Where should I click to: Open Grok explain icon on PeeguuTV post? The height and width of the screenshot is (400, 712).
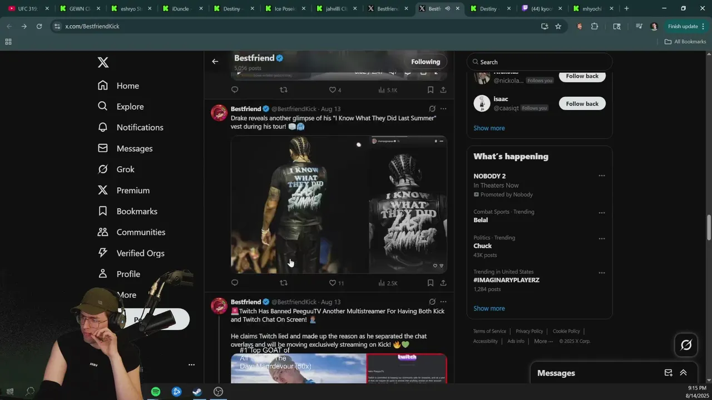432,302
